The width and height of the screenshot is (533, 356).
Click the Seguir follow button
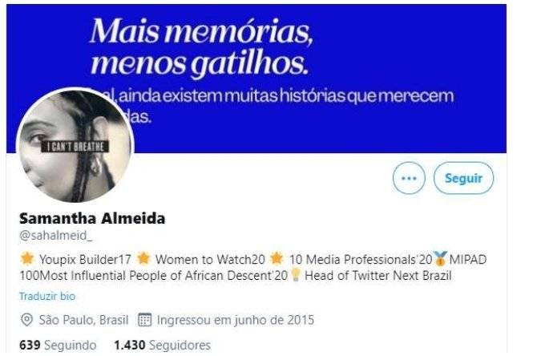463,178
